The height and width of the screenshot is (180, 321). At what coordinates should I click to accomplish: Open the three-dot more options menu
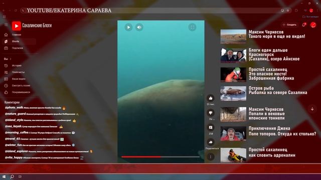tap(211, 156)
